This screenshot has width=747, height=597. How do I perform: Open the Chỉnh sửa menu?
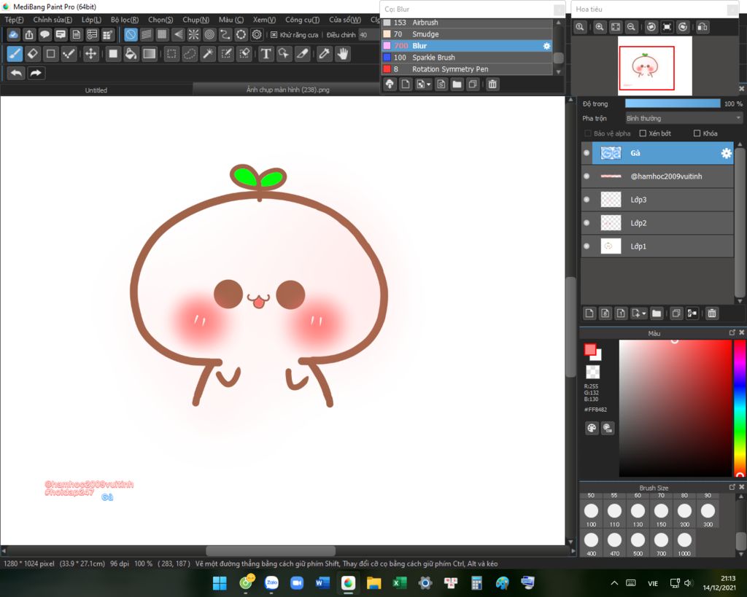[53, 20]
